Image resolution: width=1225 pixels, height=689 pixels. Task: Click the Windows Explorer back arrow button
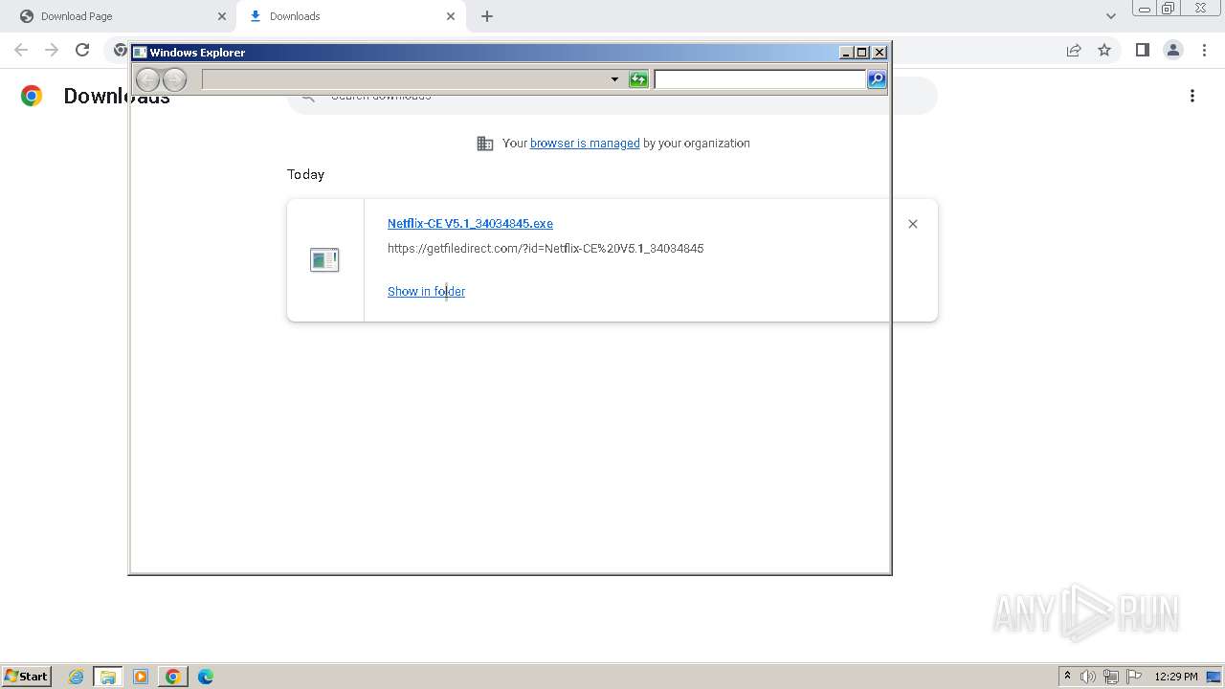(147, 79)
